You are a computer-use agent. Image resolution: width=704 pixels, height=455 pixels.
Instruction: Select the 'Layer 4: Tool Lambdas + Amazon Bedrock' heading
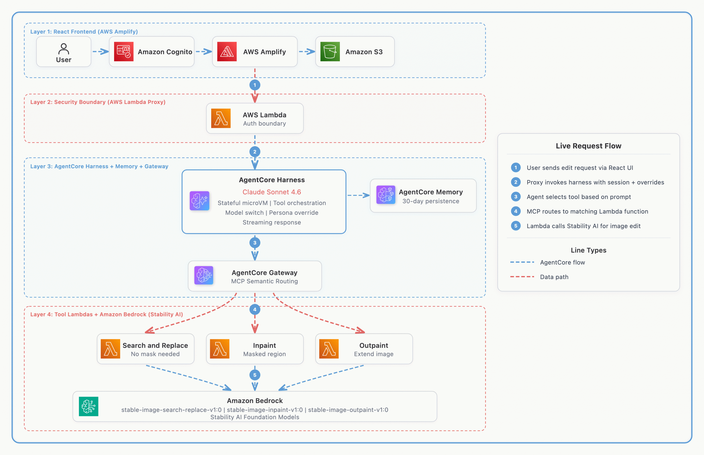tap(106, 314)
